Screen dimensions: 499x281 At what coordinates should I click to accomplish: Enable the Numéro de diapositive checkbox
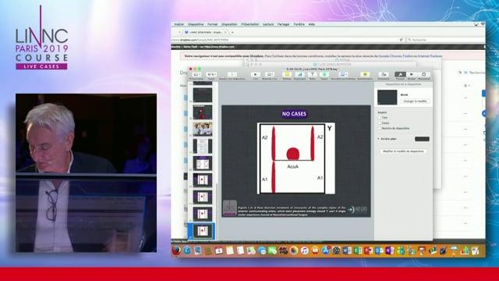click(x=380, y=128)
